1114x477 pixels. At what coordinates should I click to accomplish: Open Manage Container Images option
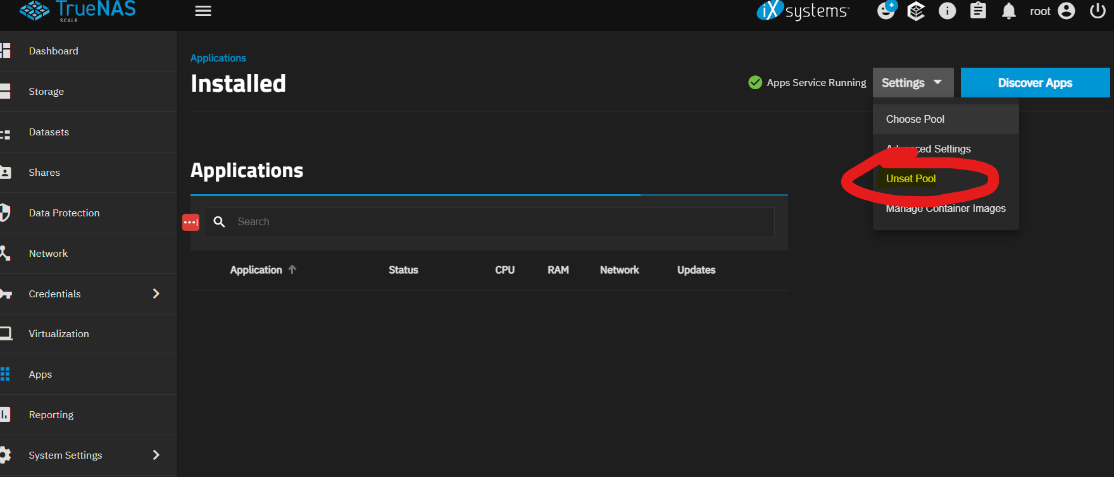pyautogui.click(x=946, y=209)
